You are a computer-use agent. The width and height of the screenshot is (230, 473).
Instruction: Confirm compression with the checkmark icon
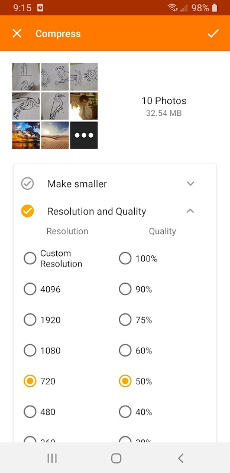tap(213, 34)
